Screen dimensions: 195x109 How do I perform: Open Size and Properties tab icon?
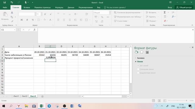(147, 52)
